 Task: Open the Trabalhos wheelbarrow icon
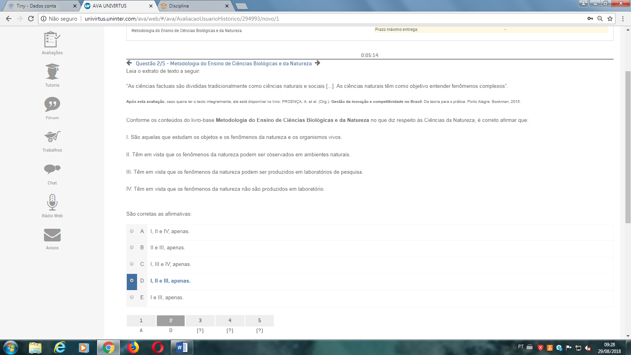[52, 137]
